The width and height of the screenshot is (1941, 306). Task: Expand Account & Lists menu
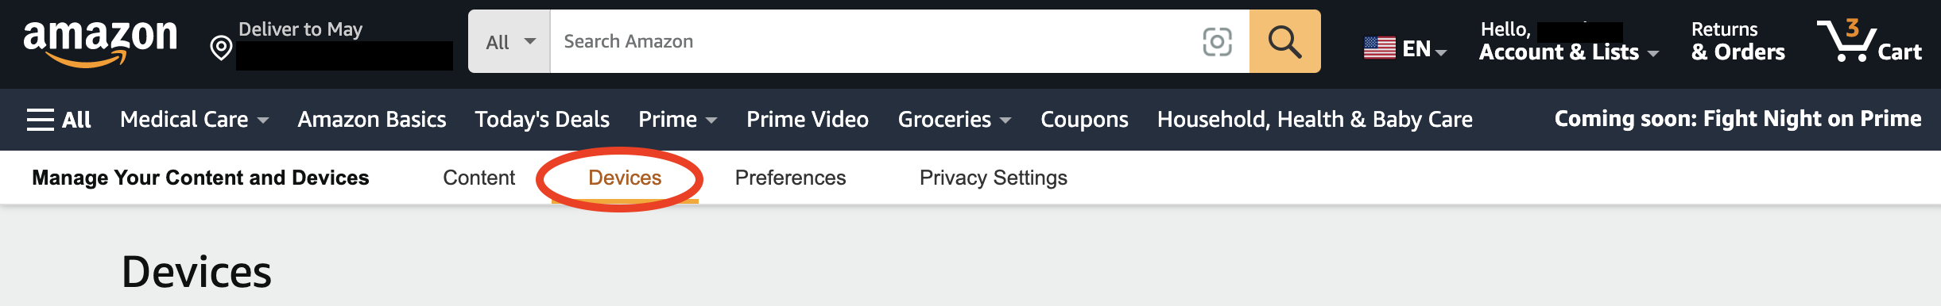[1568, 41]
